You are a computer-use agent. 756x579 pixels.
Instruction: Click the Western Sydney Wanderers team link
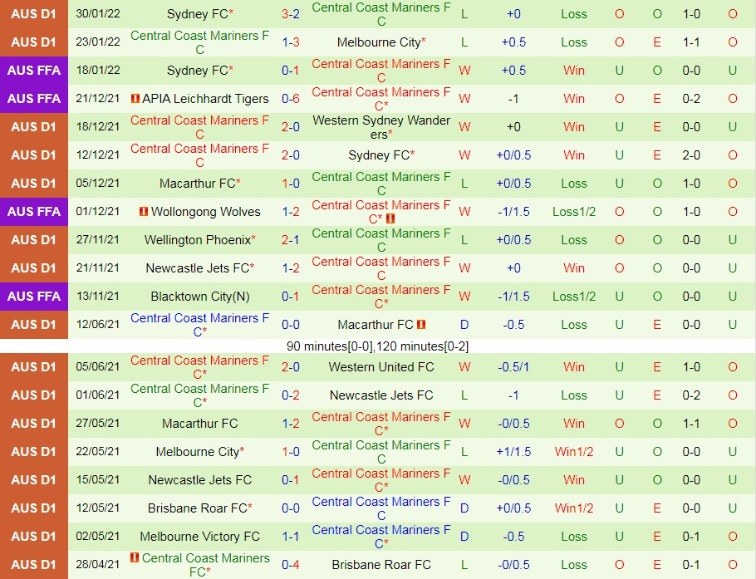pos(381,127)
